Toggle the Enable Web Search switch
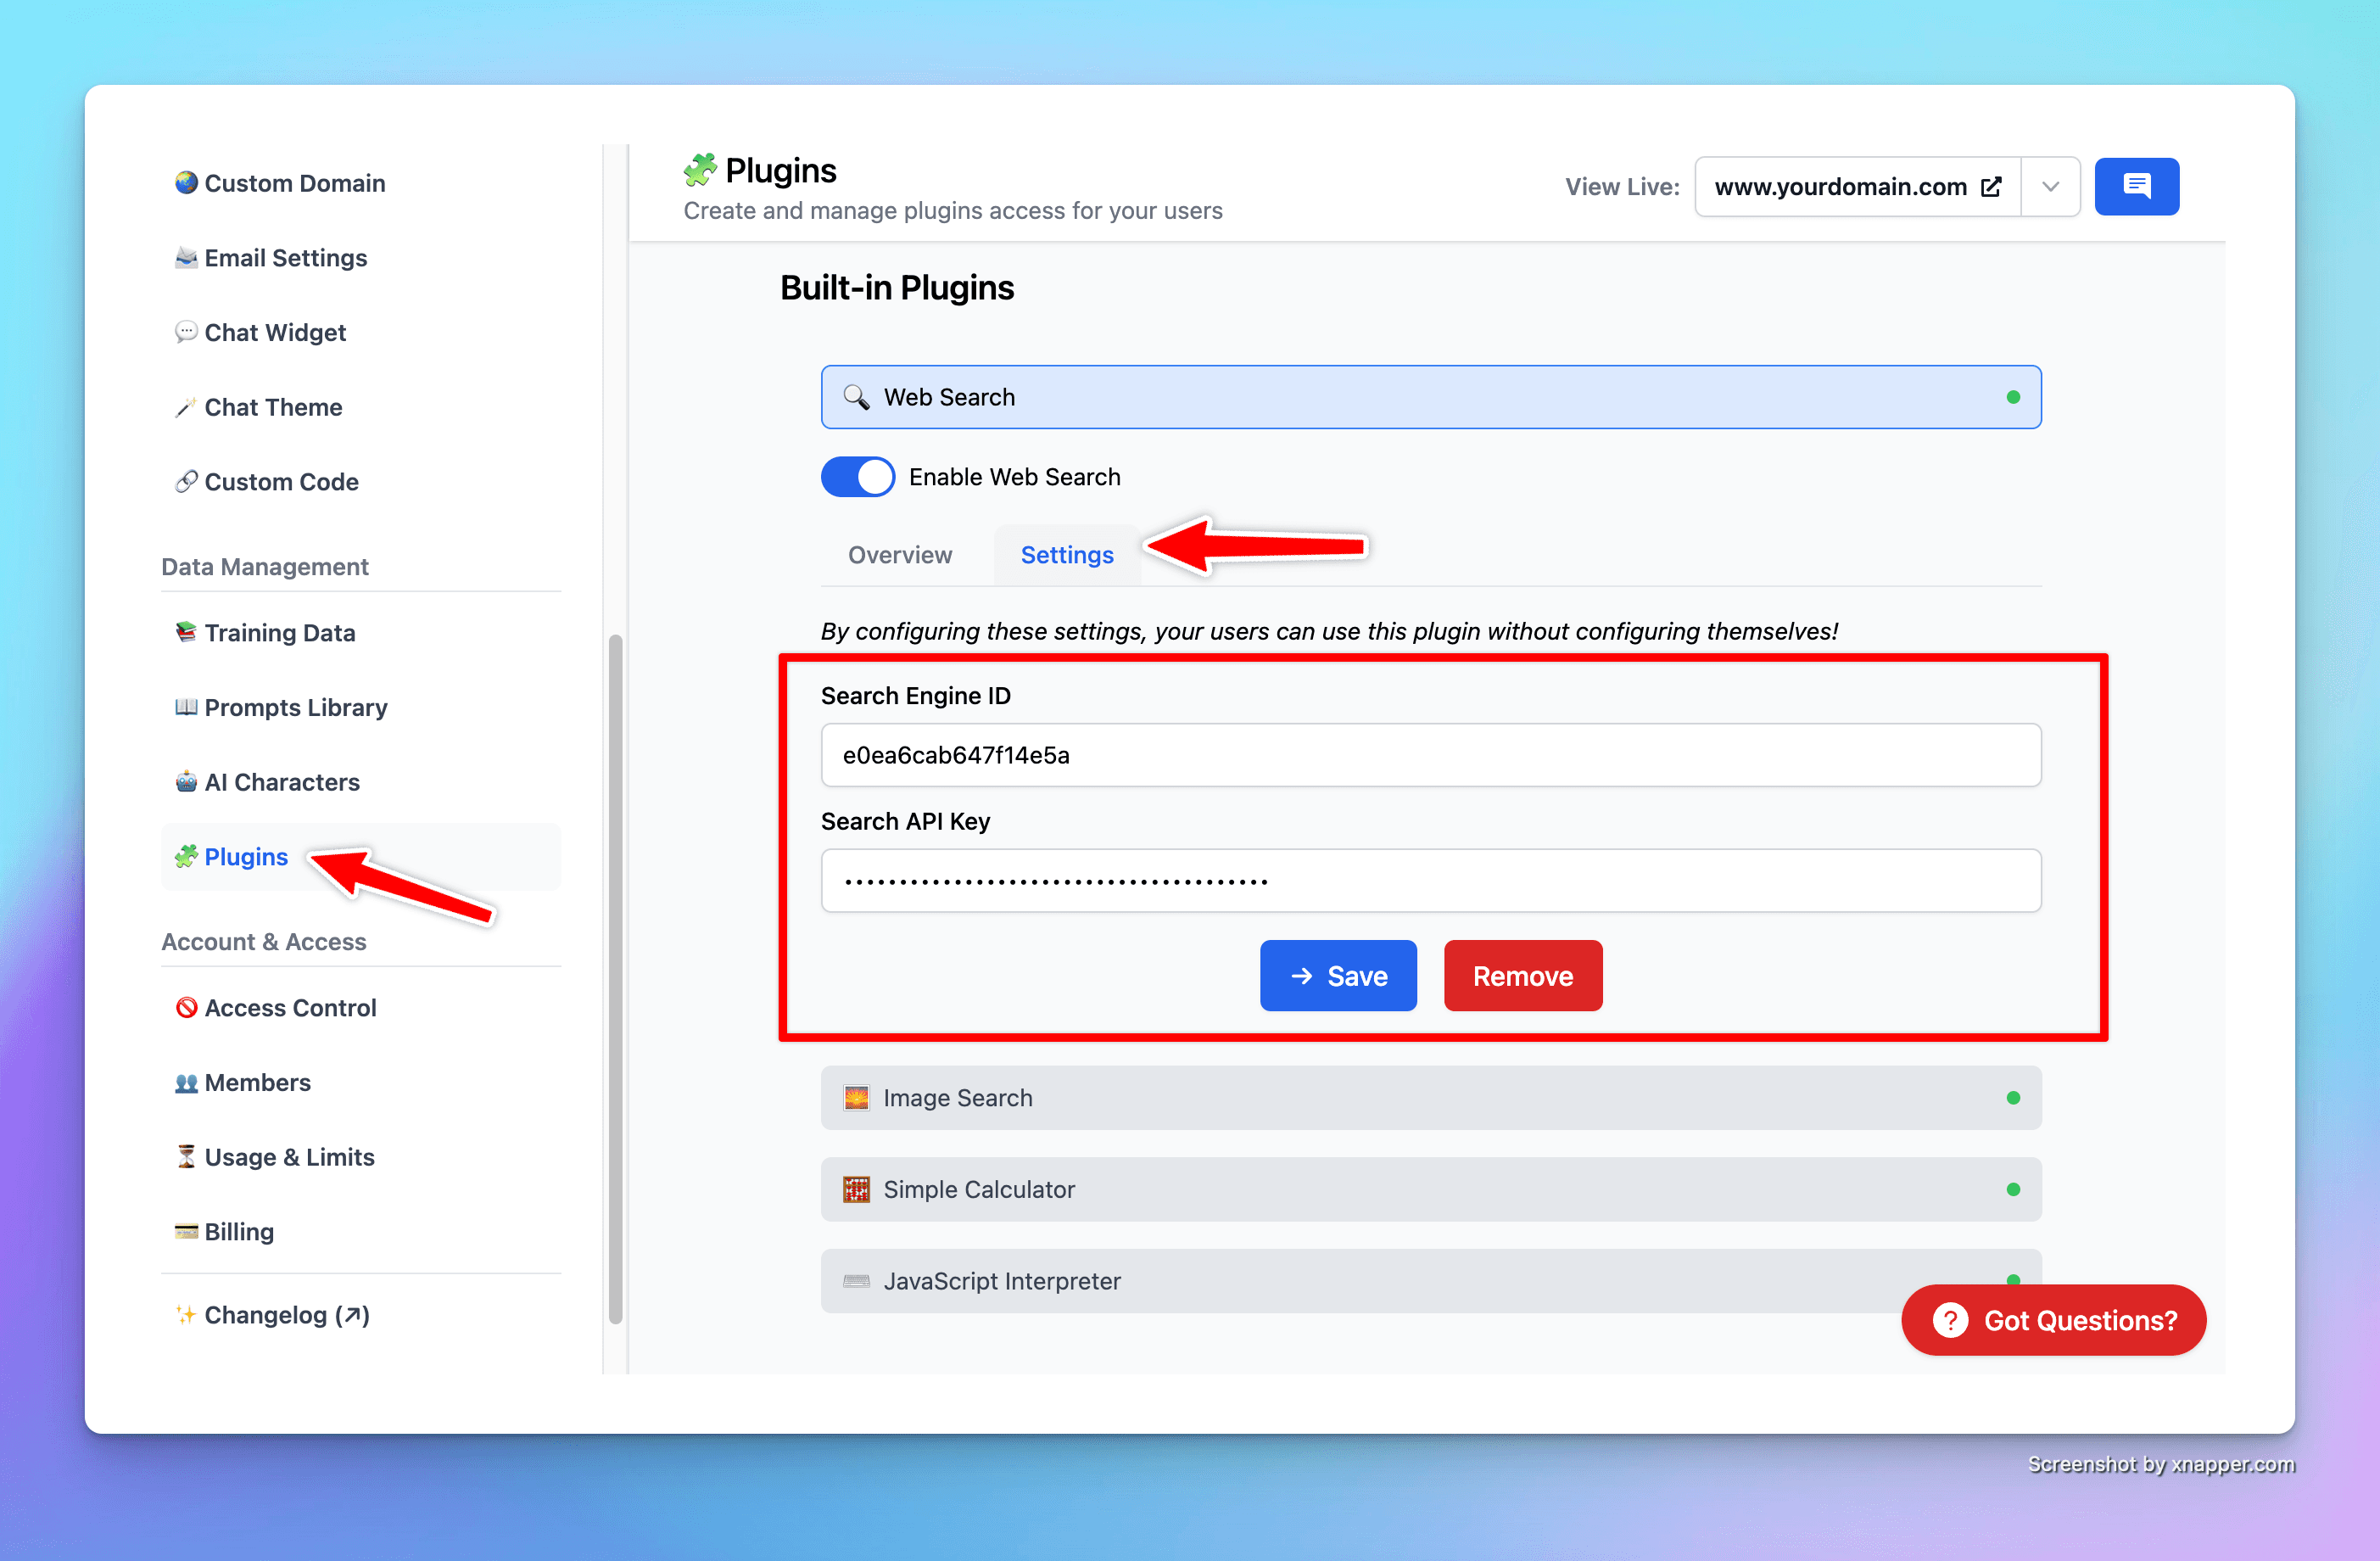The image size is (2380, 1561). click(858, 477)
